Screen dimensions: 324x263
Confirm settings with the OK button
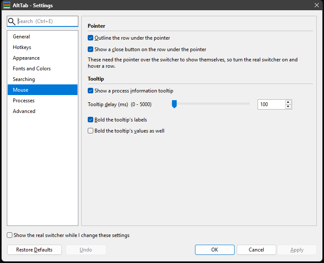pyautogui.click(x=215, y=250)
